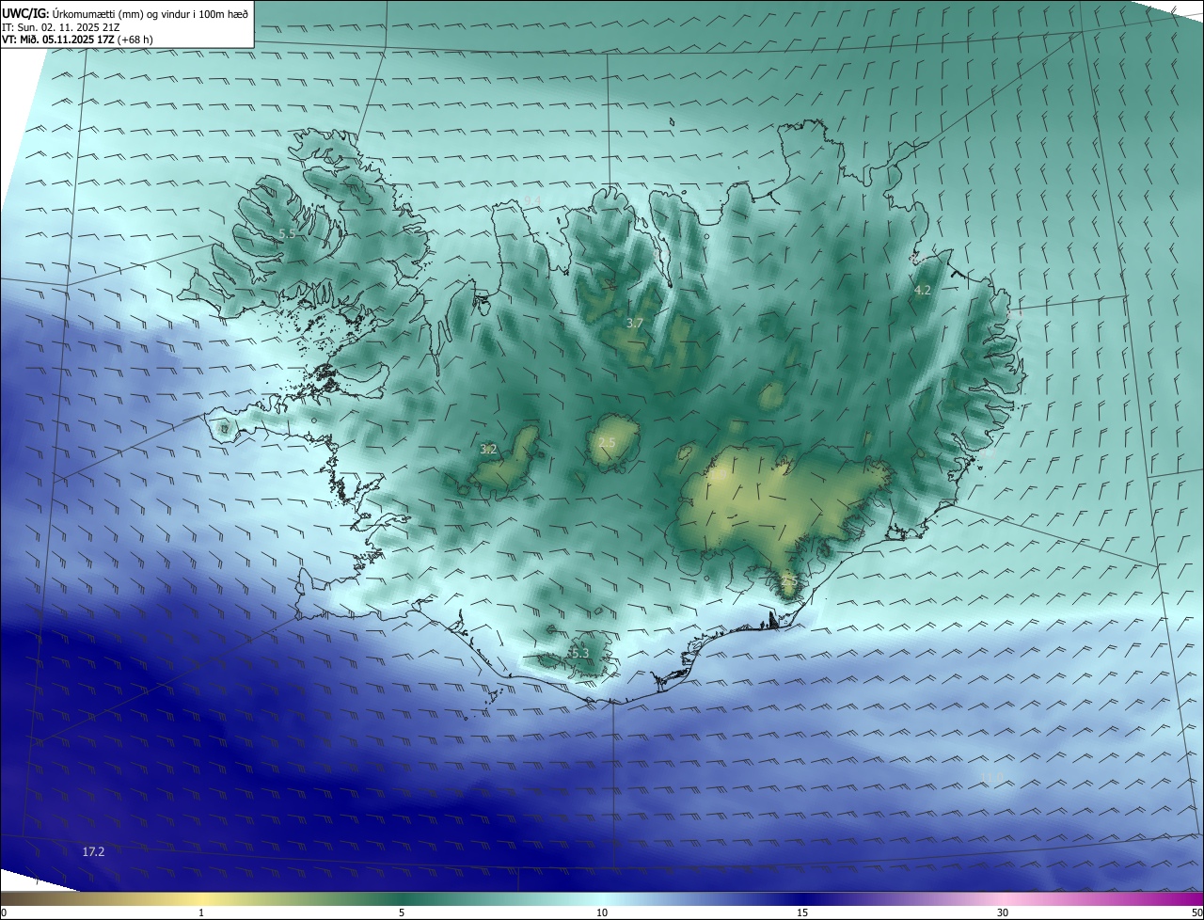Click the valid time text "VT: Mið. 05.11.2025 17Z (+68 h)"
The image size is (1204, 920).
click(x=77, y=40)
